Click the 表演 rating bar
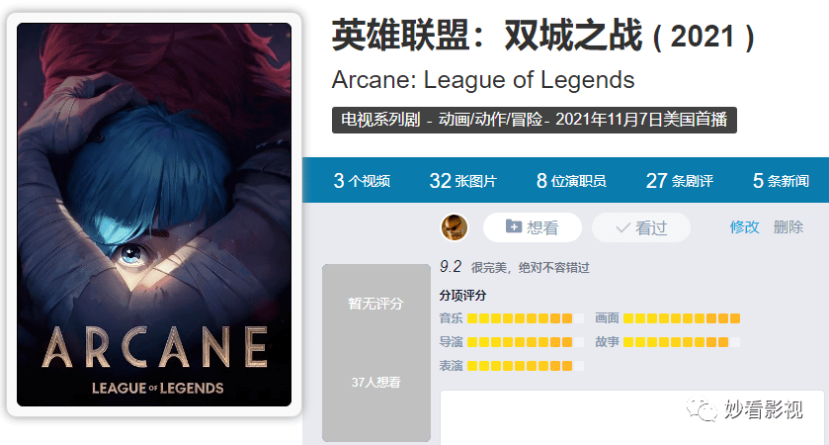This screenshot has height=445, width=829. [x=525, y=366]
